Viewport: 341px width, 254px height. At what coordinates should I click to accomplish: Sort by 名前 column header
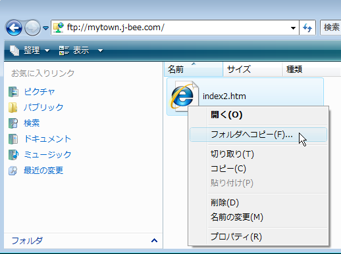coord(194,70)
